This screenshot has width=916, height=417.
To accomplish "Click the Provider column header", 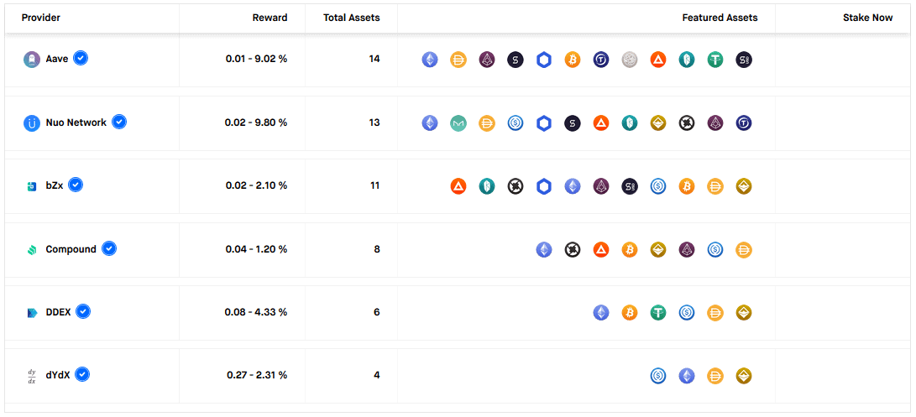I will (40, 18).
